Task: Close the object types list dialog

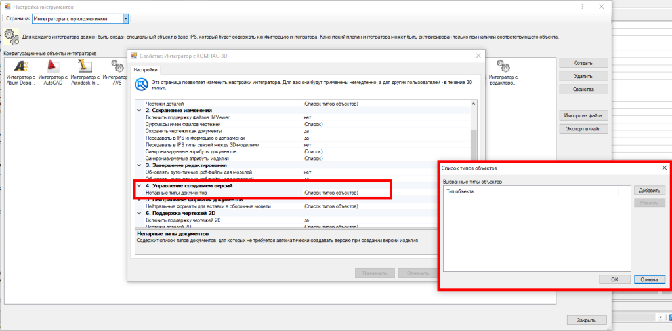Action: tap(664, 168)
